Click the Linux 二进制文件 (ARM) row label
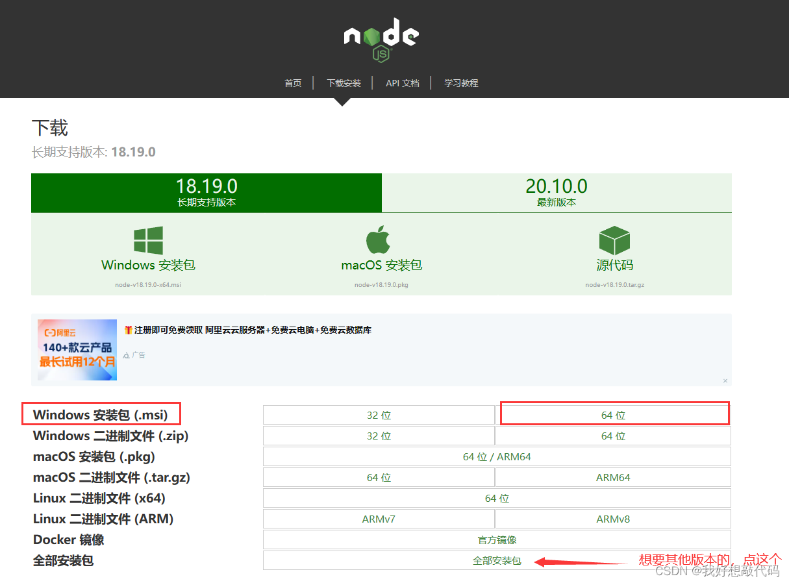This screenshot has height=583, width=789. 103,519
